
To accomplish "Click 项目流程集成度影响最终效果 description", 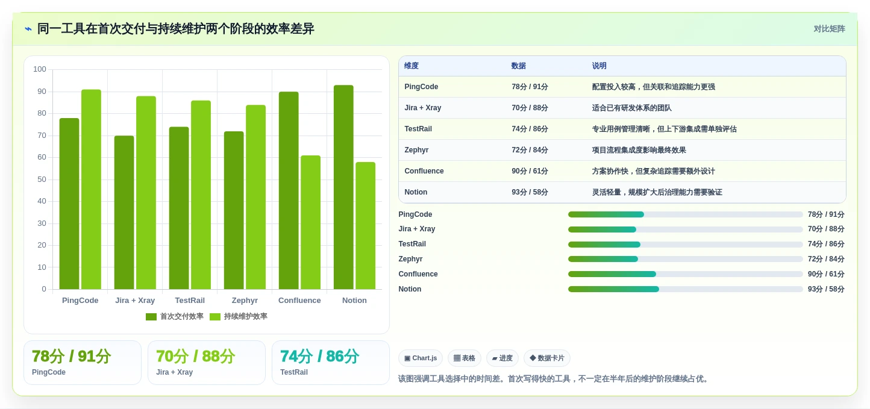I will [639, 150].
